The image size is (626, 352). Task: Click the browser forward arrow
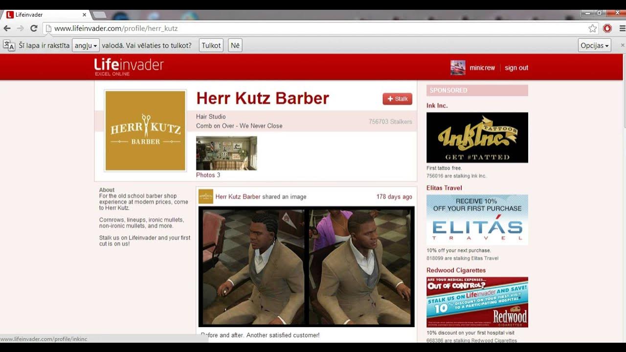[x=21, y=28]
